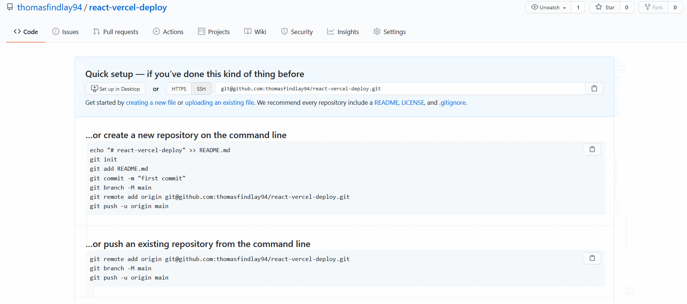Open the react-vercel-deploy repository link
The width and height of the screenshot is (687, 304).
coord(128,7)
